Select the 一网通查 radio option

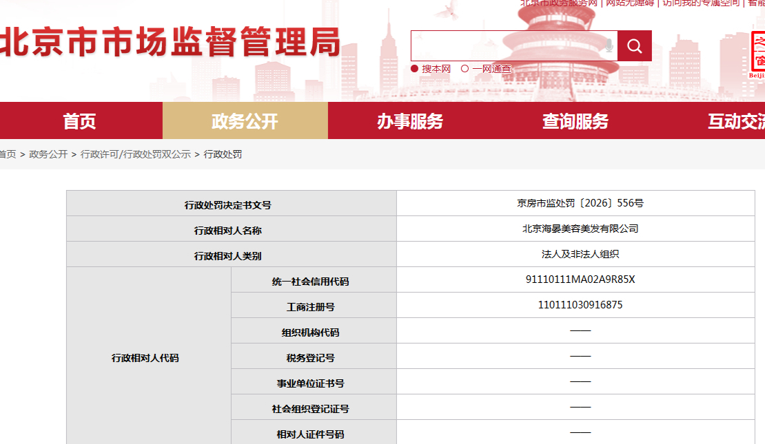(465, 69)
